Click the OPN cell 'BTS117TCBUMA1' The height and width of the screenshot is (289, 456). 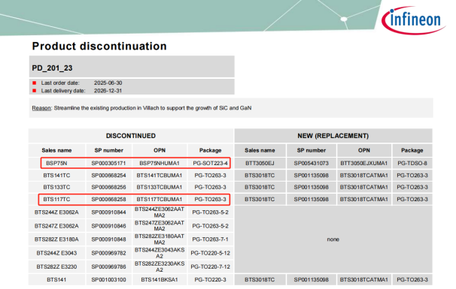tap(160, 200)
